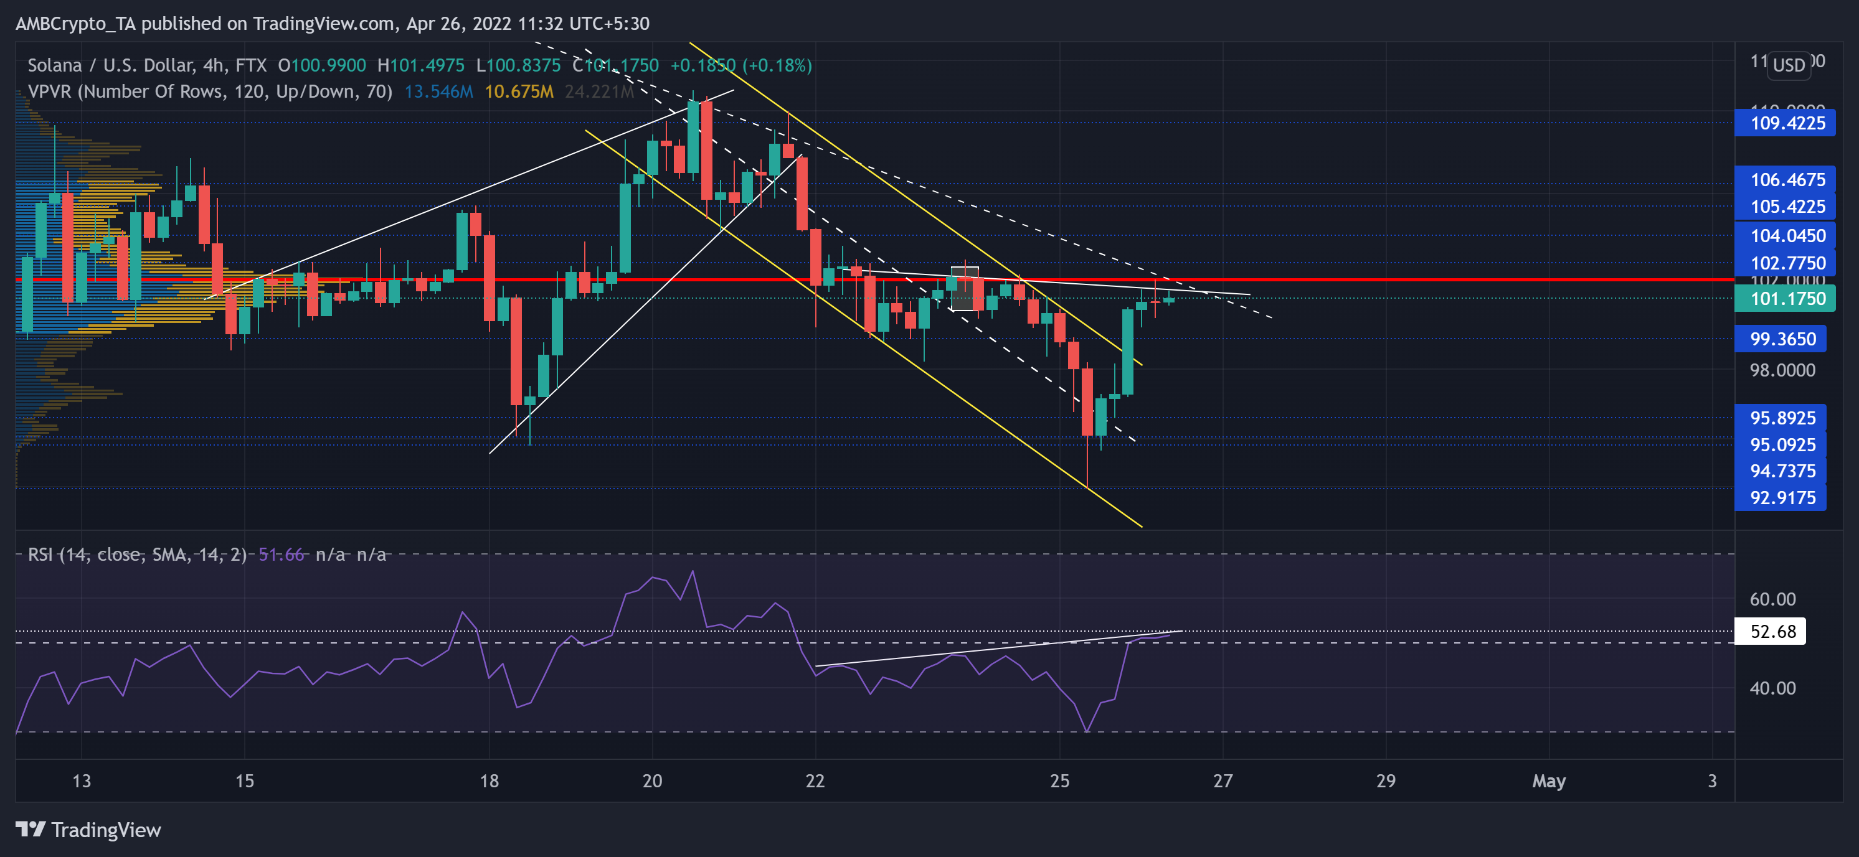This screenshot has width=1859, height=857.
Task: Click the 94.7375 price level label
Action: [x=1781, y=471]
